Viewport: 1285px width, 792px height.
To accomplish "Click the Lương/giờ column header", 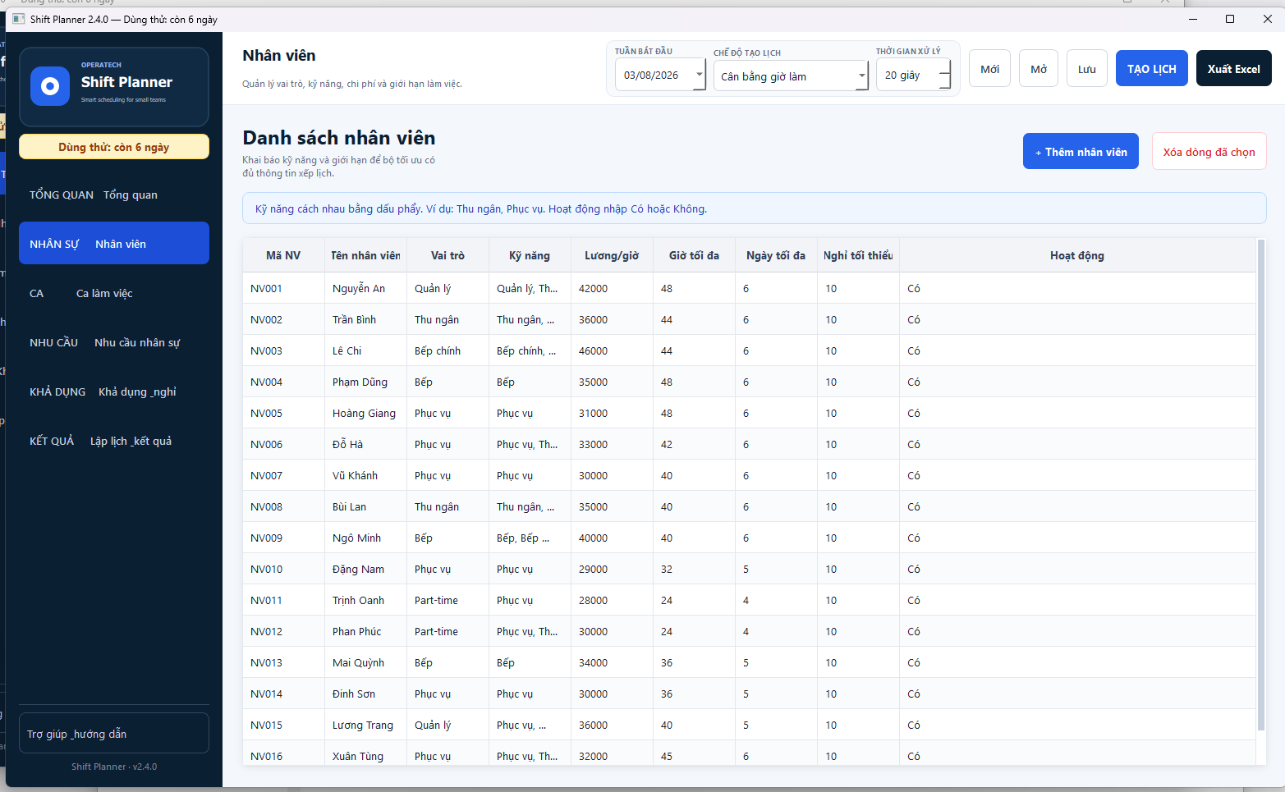I will point(612,255).
